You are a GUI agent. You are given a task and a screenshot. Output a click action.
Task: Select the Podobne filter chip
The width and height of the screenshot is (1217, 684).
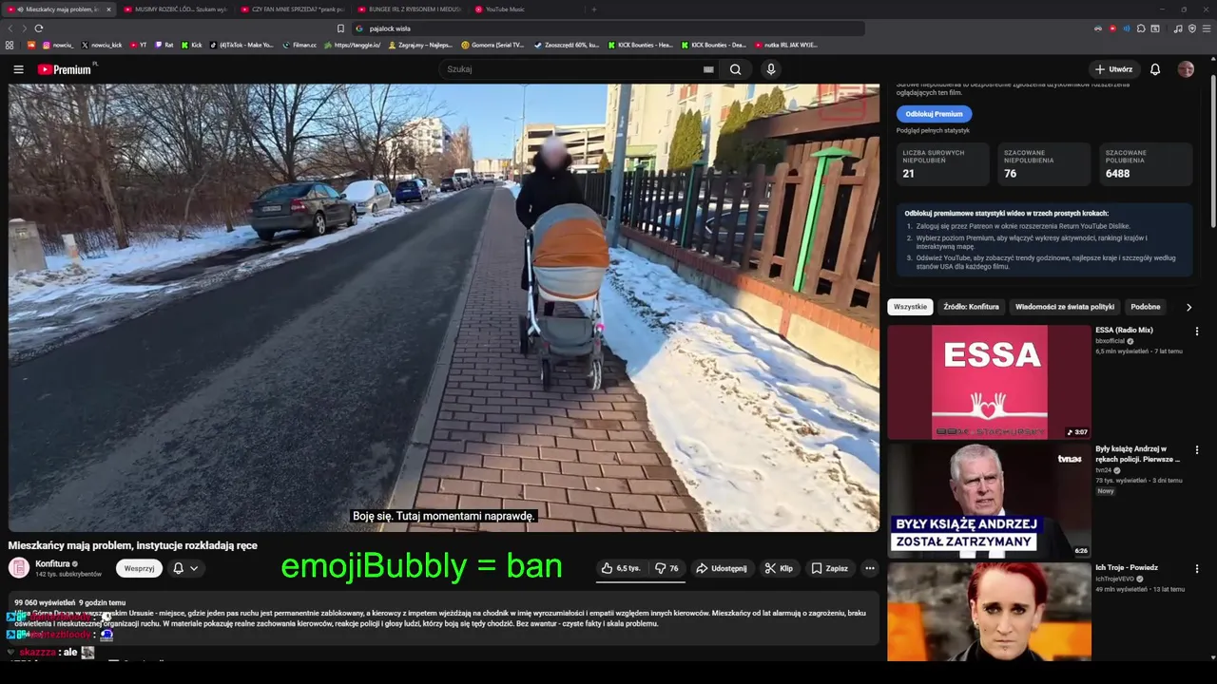pos(1145,307)
